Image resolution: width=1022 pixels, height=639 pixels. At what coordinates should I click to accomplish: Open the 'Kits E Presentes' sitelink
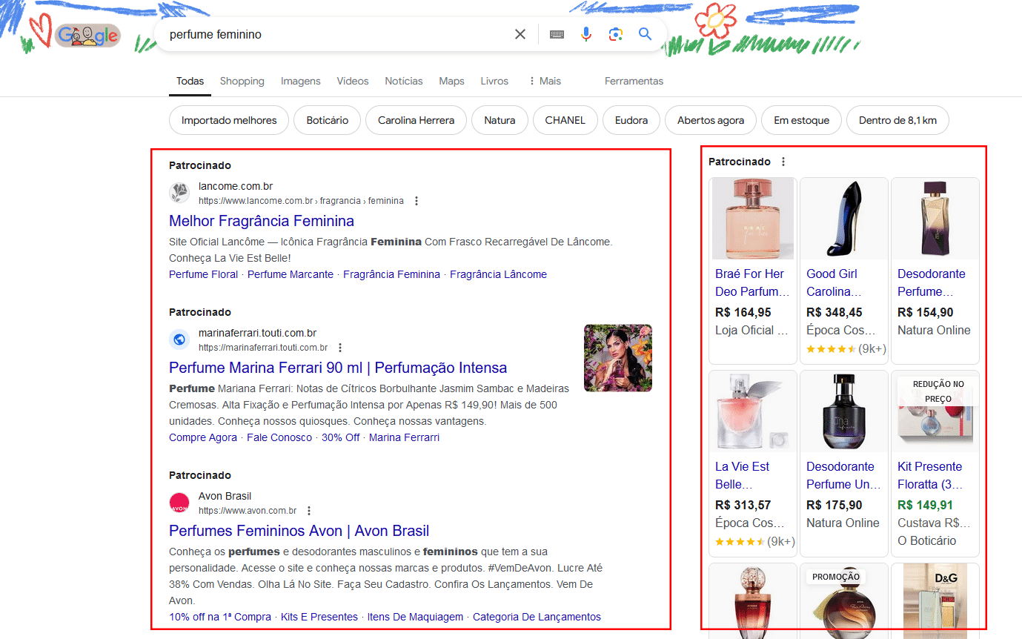coord(319,617)
